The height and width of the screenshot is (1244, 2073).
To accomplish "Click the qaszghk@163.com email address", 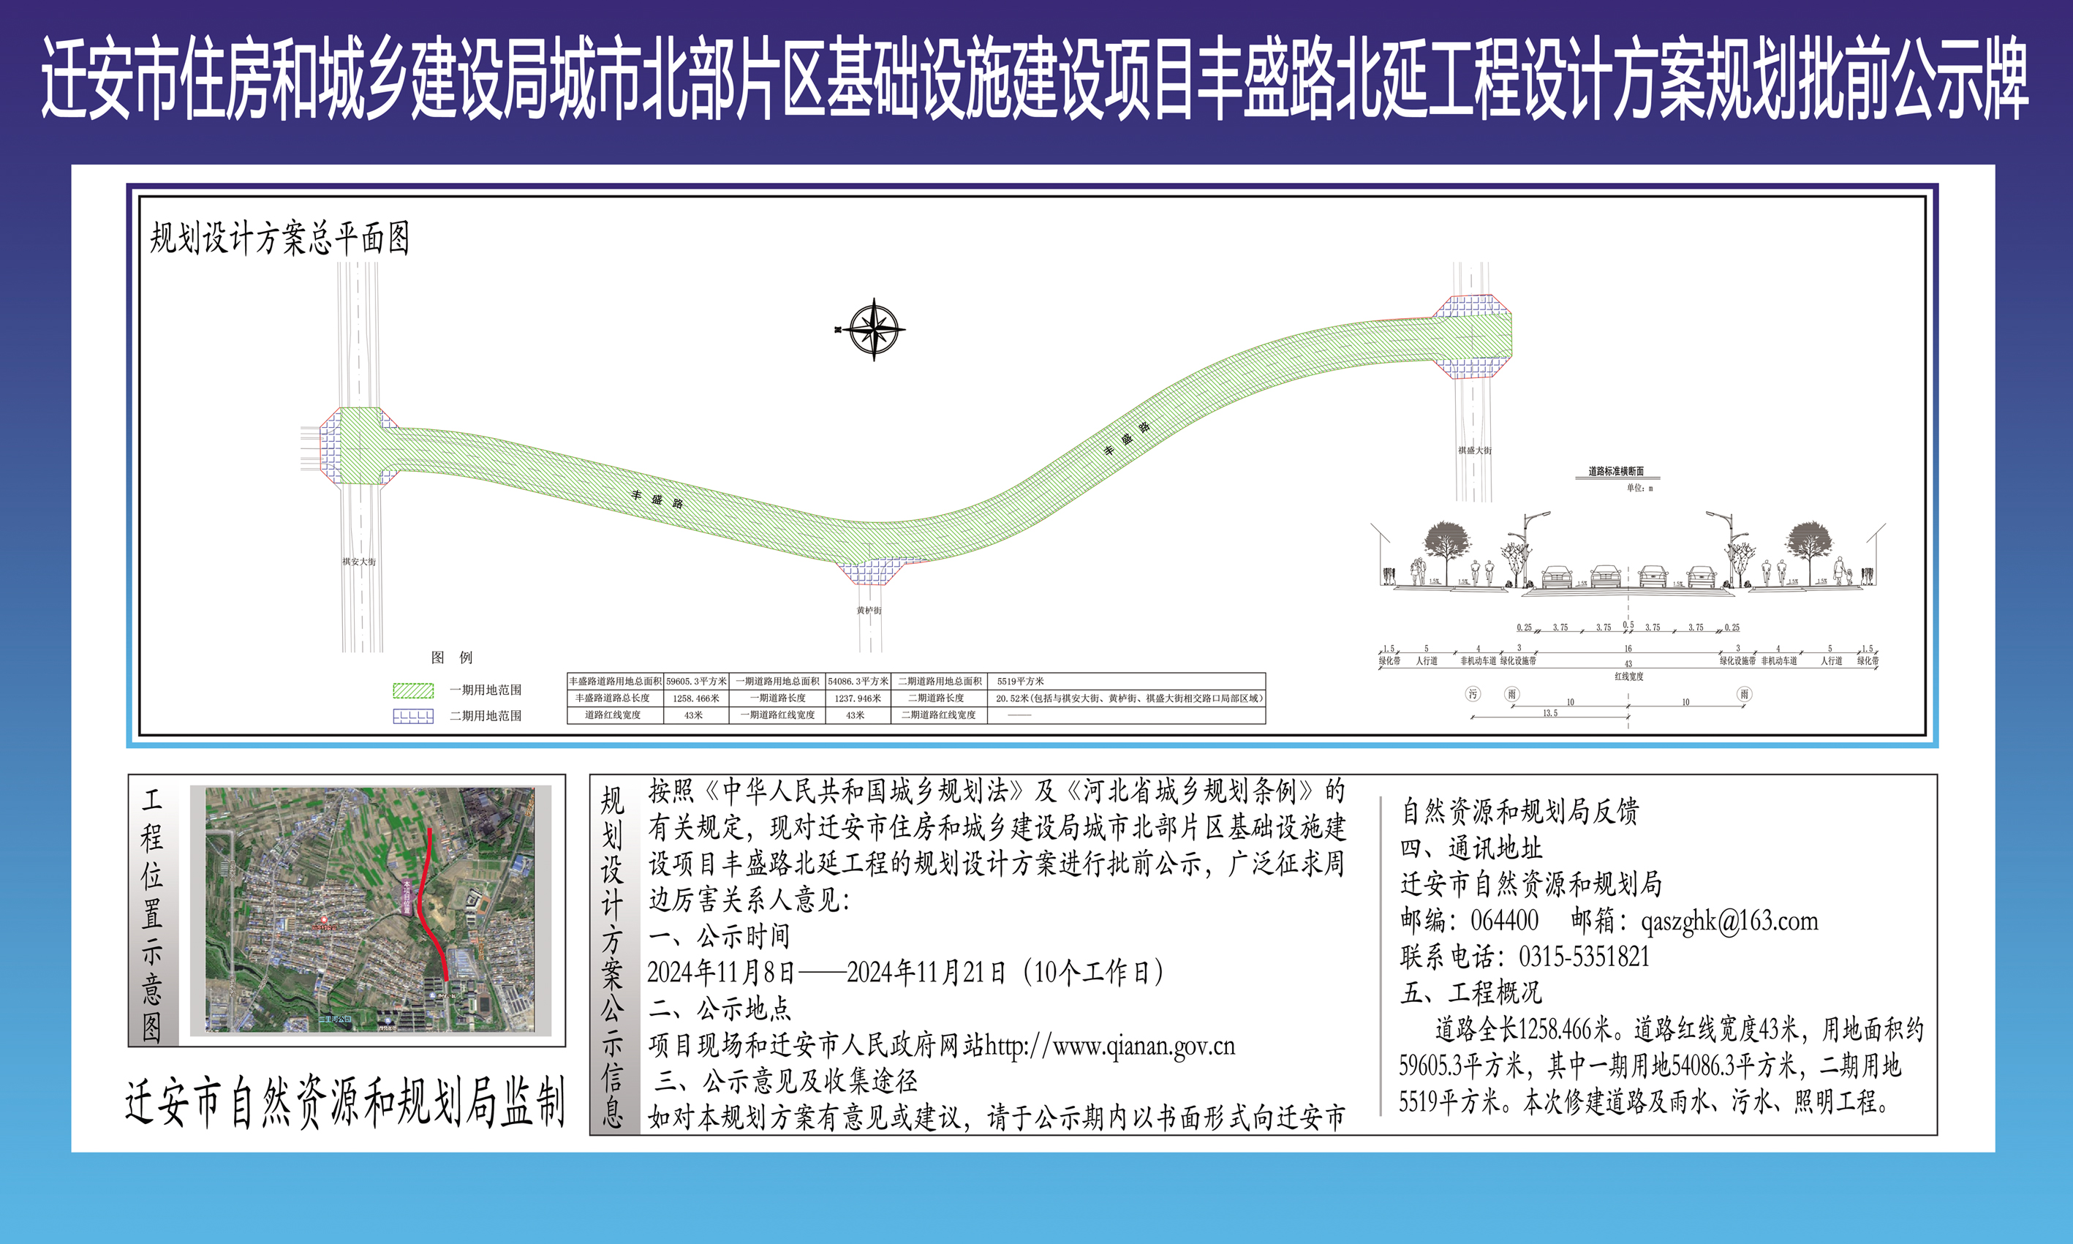I will pyautogui.click(x=1729, y=921).
